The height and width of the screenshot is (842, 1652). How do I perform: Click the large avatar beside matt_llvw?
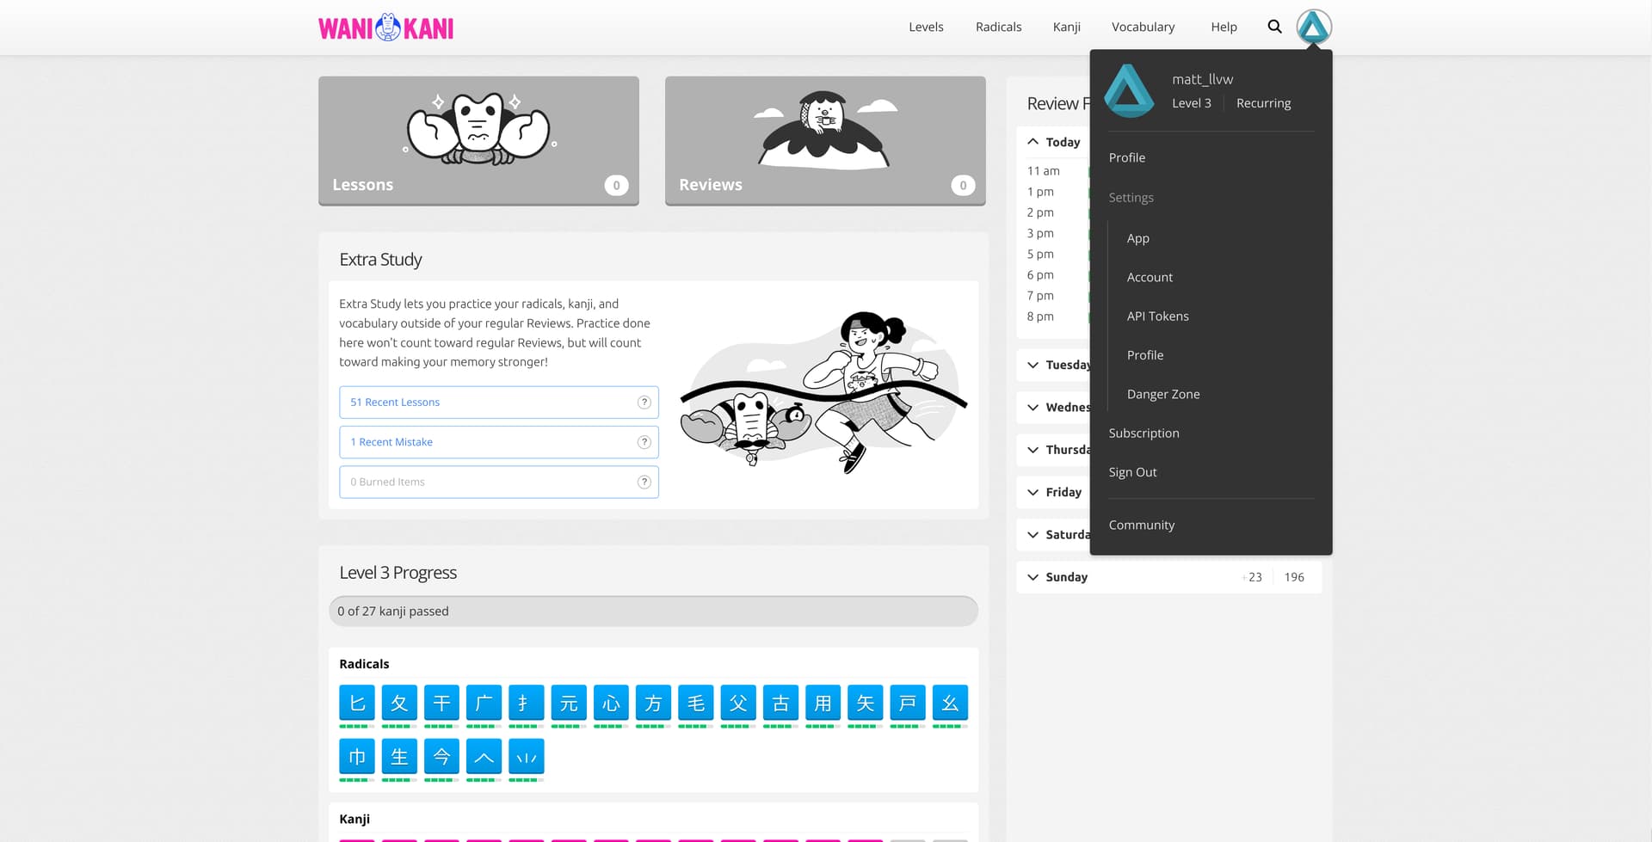pos(1129,90)
